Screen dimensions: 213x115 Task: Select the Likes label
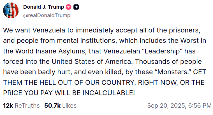coord(70,106)
